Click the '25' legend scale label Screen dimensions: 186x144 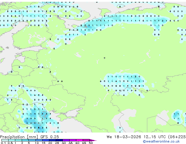(57, 143)
